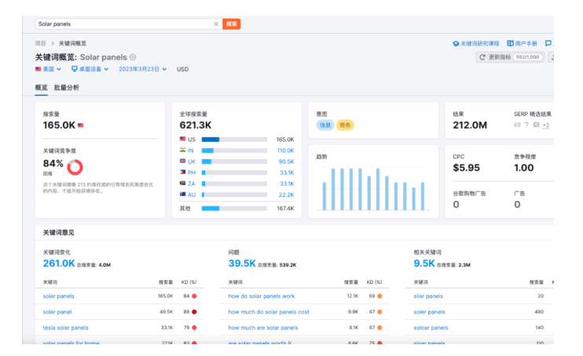Open the 261.0K keyword variations total
Viewport: 583px width, 356px height.
point(59,263)
